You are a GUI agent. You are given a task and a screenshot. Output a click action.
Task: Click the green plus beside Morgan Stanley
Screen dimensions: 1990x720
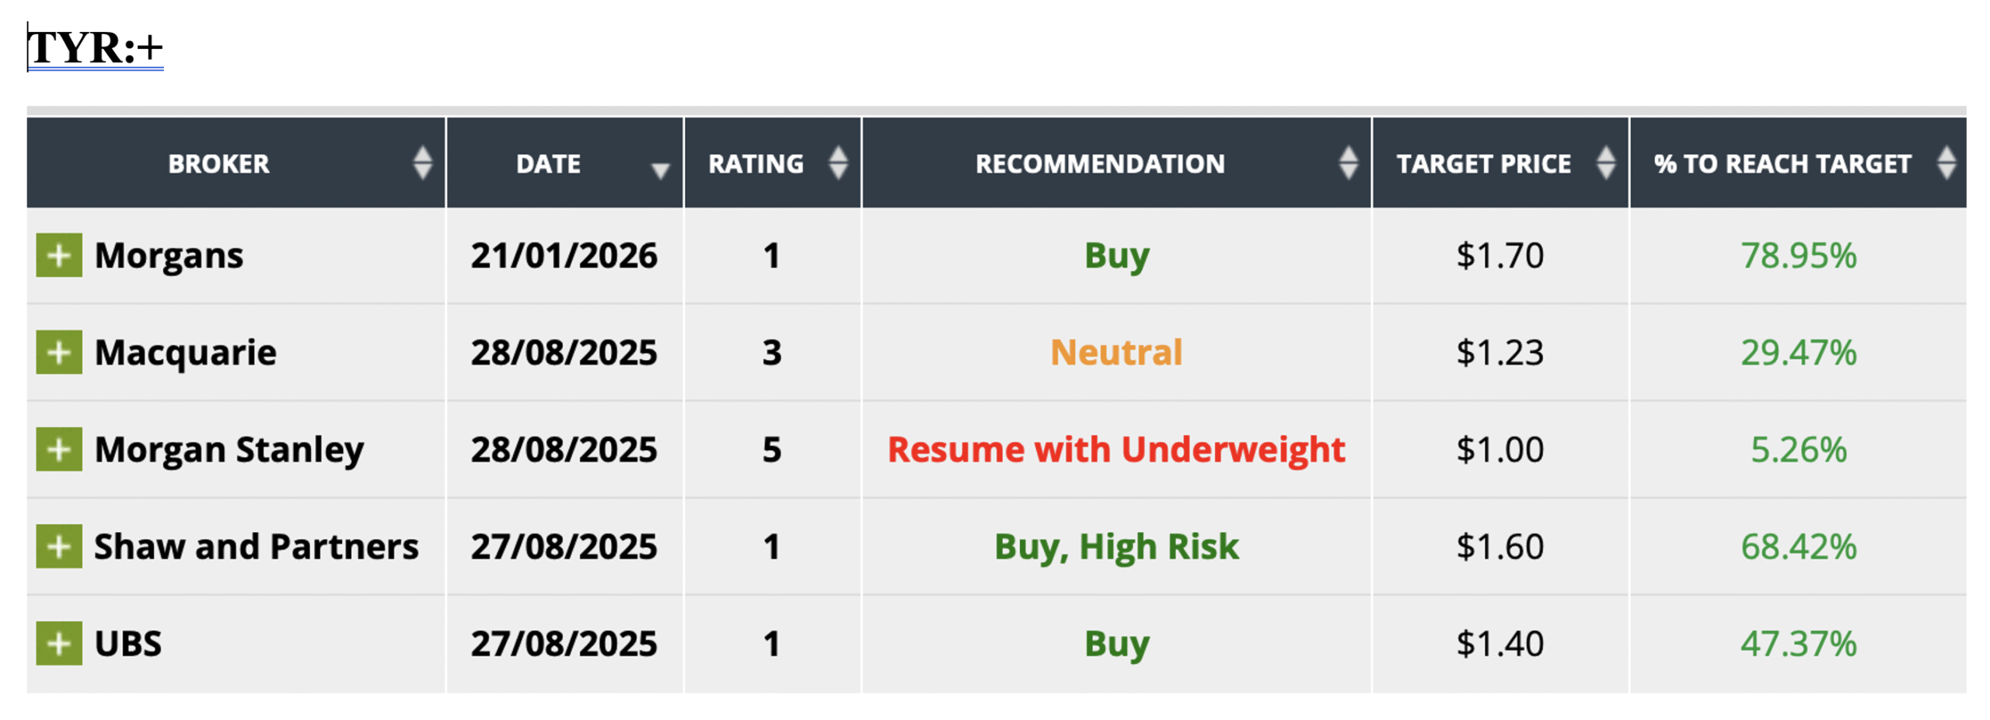(58, 449)
